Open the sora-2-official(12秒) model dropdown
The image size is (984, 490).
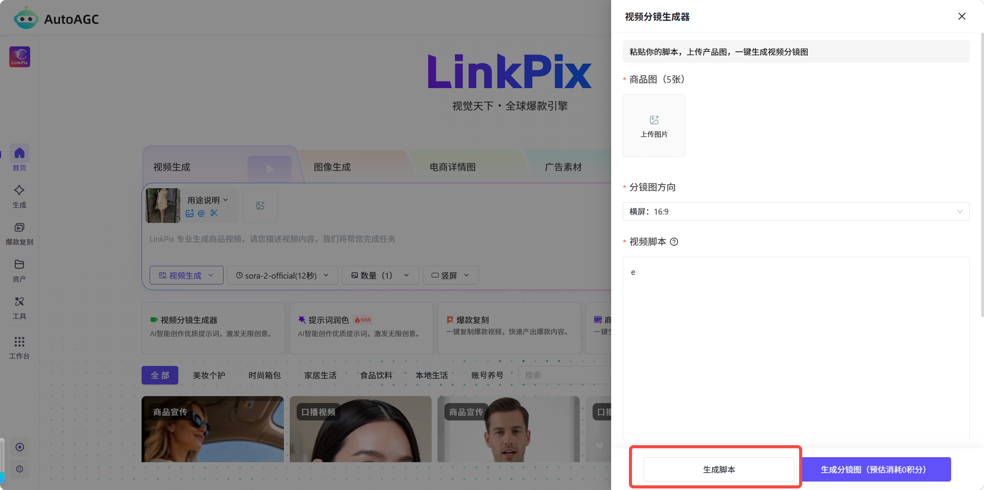coord(282,275)
